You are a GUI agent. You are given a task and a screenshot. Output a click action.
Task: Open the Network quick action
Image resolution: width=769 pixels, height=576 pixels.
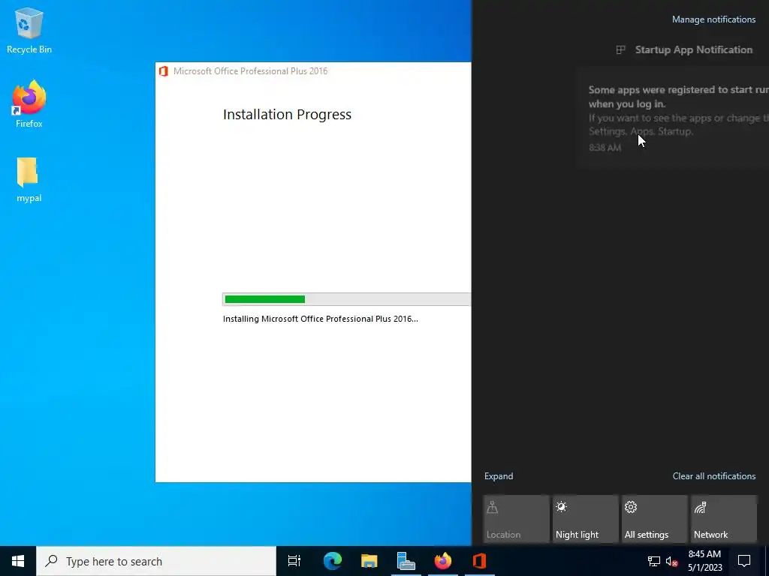click(724, 519)
